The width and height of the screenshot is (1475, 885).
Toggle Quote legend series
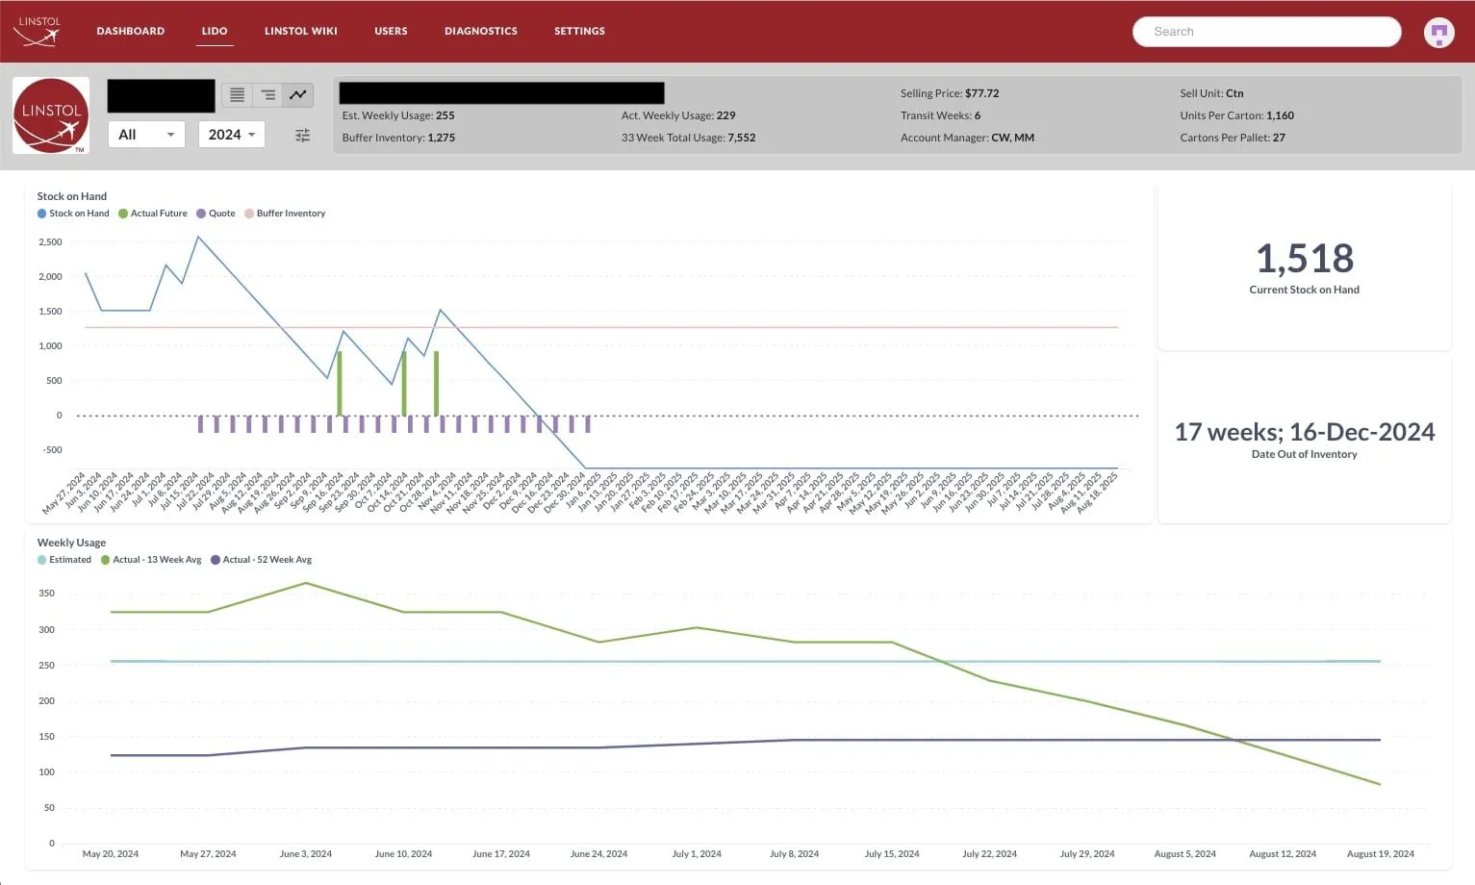(216, 214)
